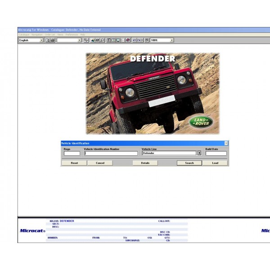Screen dimensions: 270x270
Task: Click the Load button
Action: (x=215, y=163)
